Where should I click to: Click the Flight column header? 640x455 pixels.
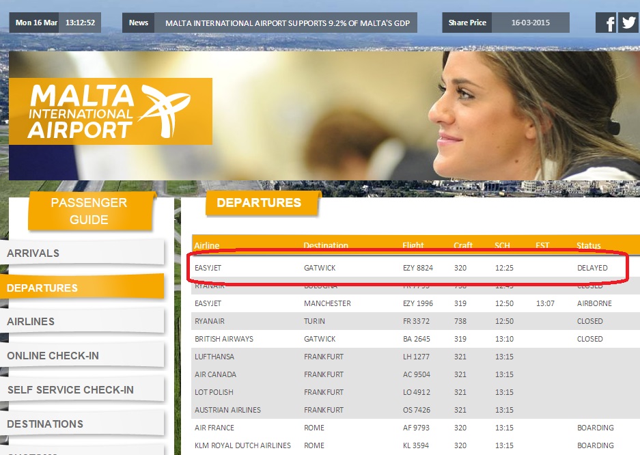[x=413, y=246]
